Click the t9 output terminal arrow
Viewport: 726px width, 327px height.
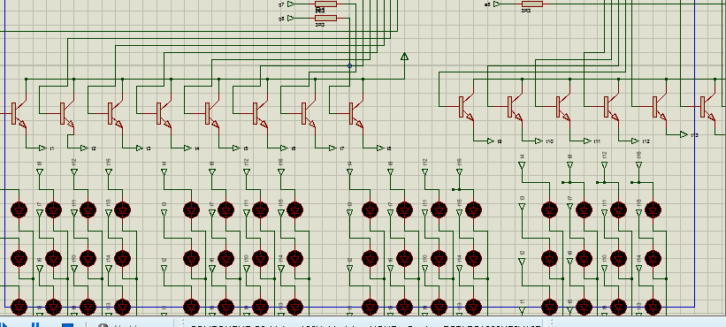491,141
